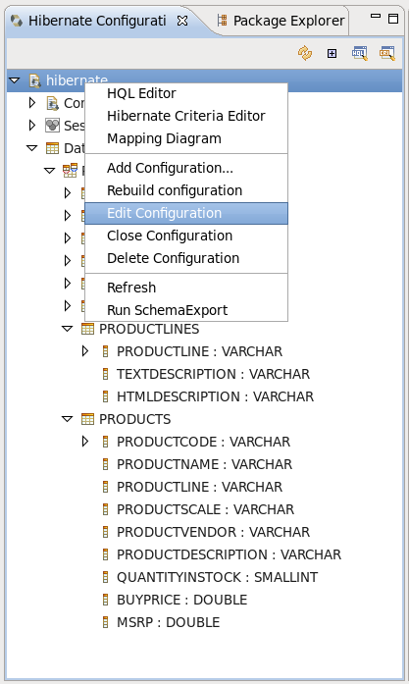
Task: Select Close Configuration menu item
Action: [186, 236]
